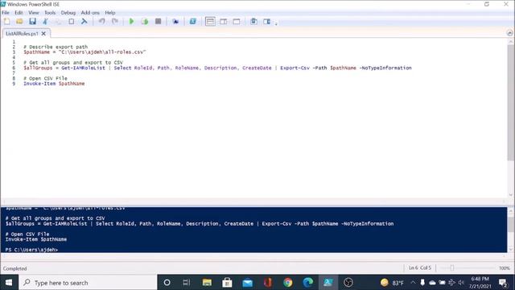Open Microsoft Store from the taskbar
The image size is (515, 290).
click(x=227, y=283)
